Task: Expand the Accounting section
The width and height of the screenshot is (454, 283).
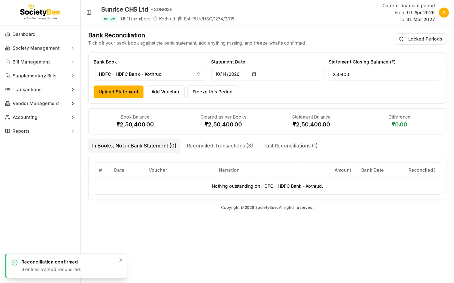Action: 73,117
